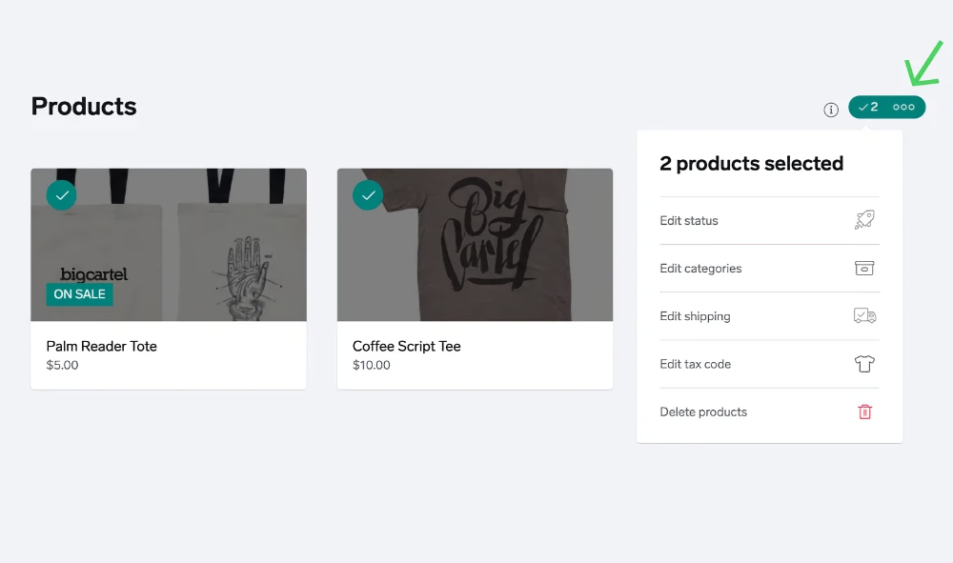The image size is (953, 563).
Task: Click the Palm Reader Tote image
Action: [x=169, y=245]
